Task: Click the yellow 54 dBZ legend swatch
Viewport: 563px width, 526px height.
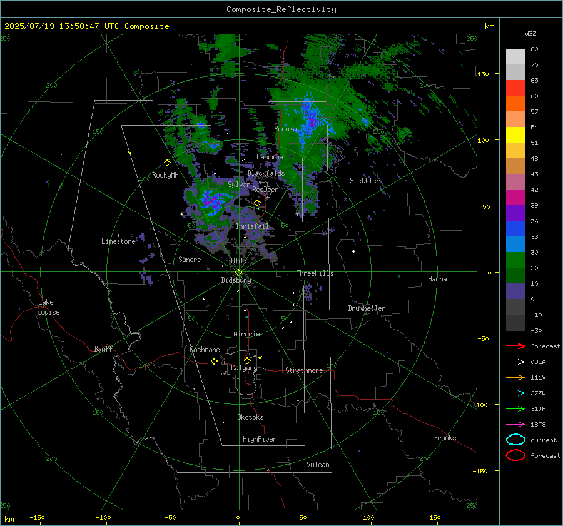Action: coord(515,135)
